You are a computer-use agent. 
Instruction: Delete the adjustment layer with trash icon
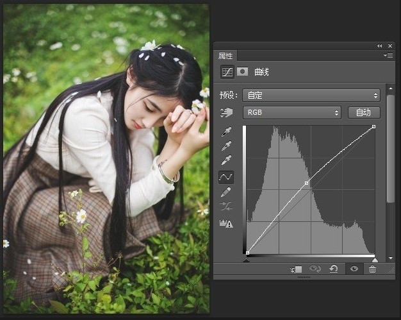tap(372, 269)
